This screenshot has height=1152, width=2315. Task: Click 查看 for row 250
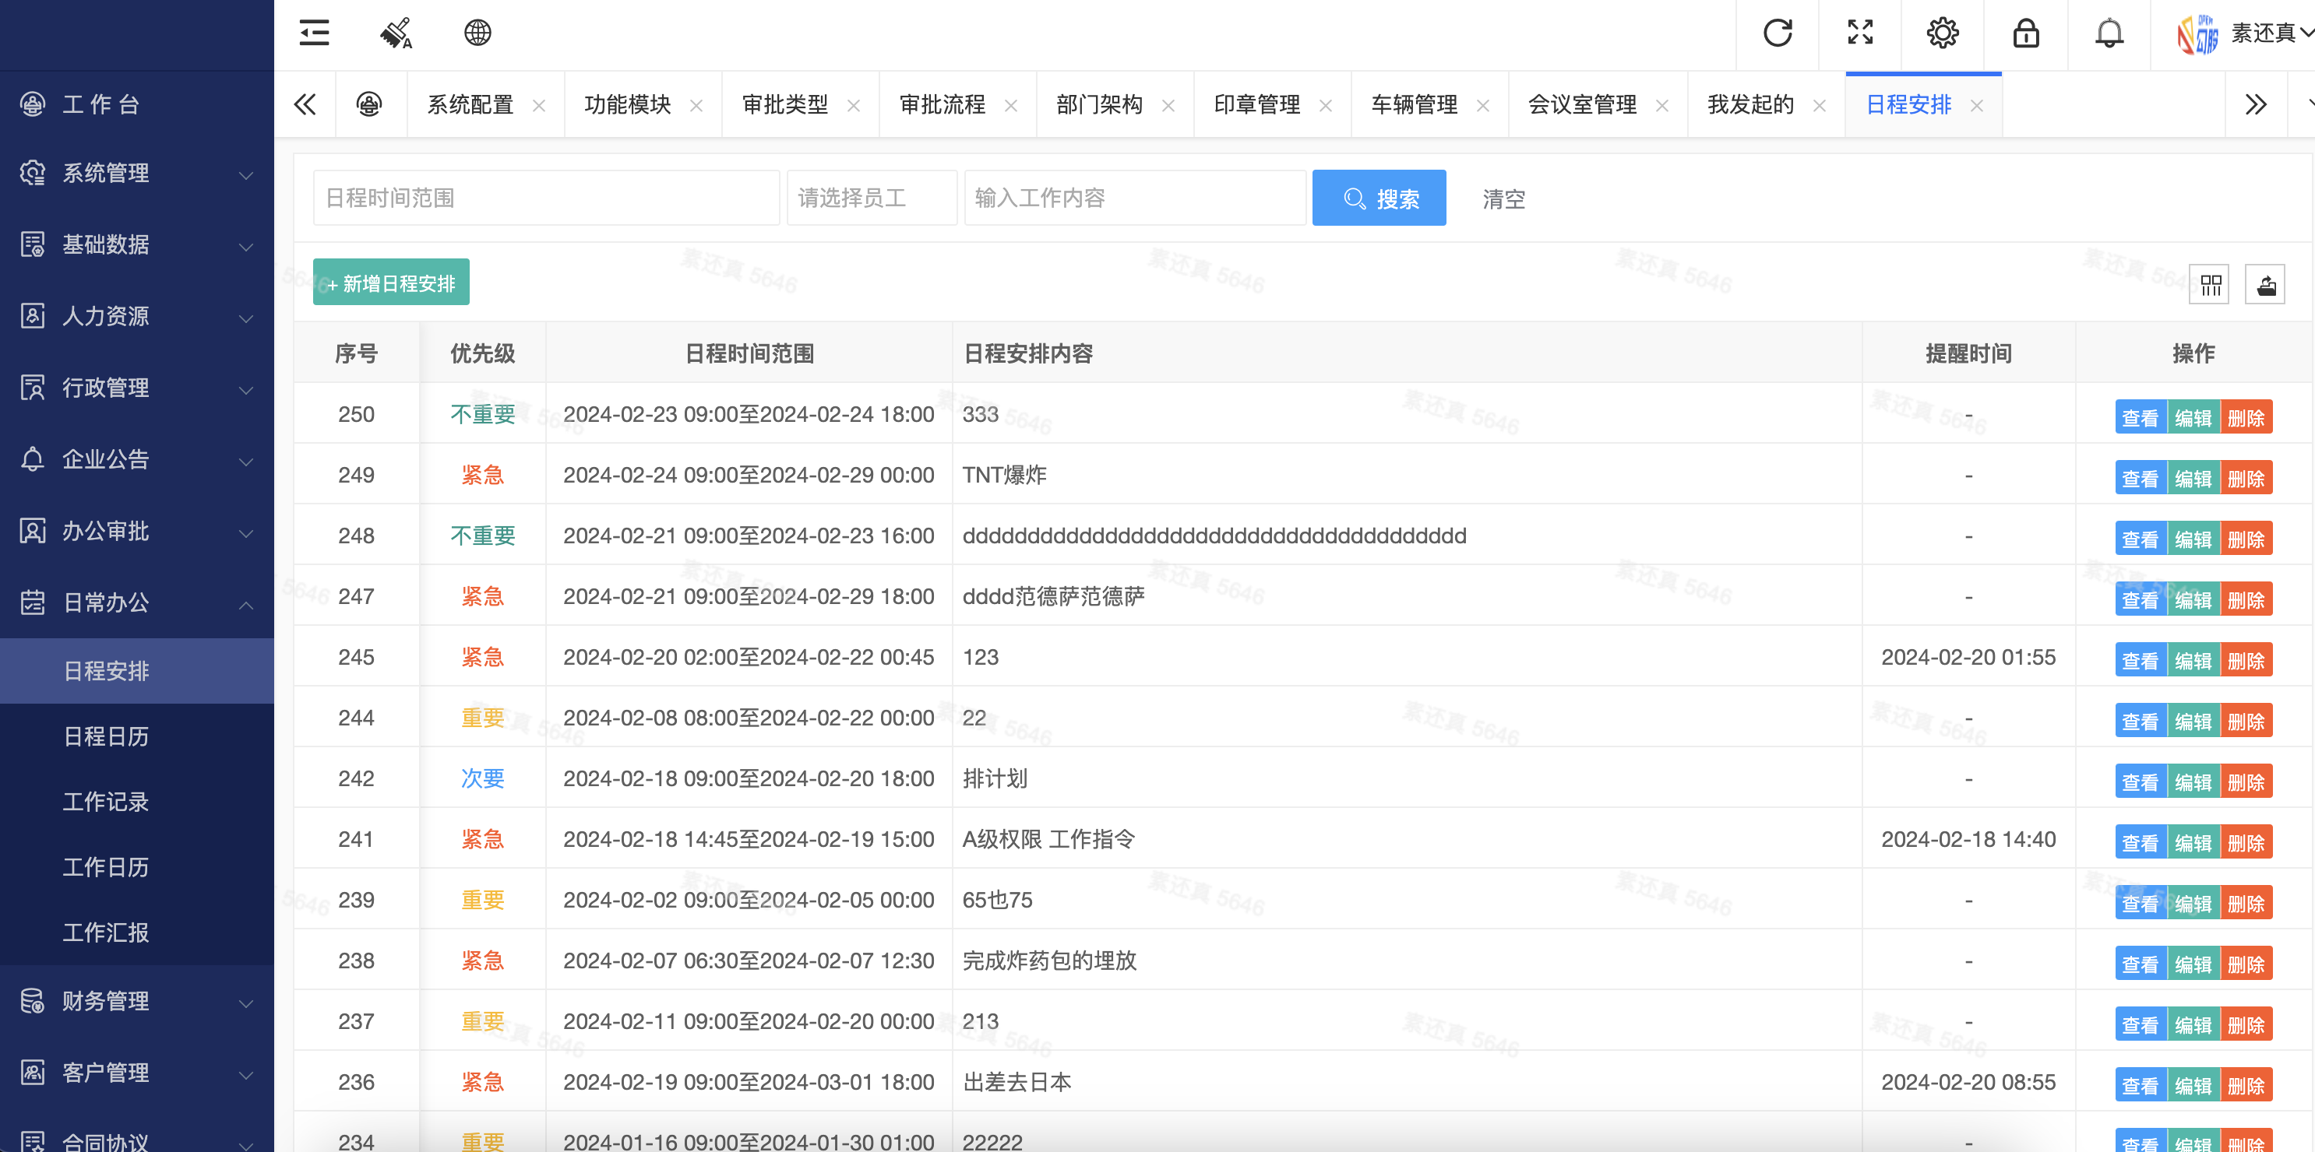pos(2140,417)
